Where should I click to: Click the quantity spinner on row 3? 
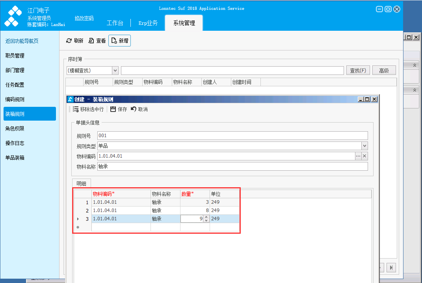pyautogui.click(x=206, y=219)
